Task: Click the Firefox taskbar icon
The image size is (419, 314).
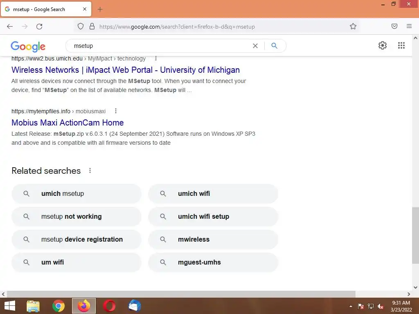Action: pyautogui.click(x=84, y=306)
